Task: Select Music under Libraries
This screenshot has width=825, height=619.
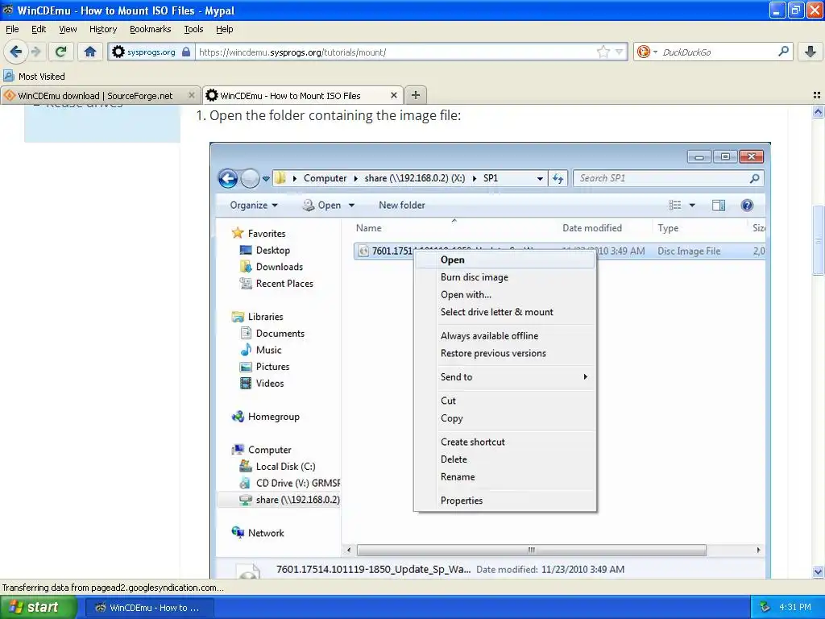Action: click(x=261, y=350)
